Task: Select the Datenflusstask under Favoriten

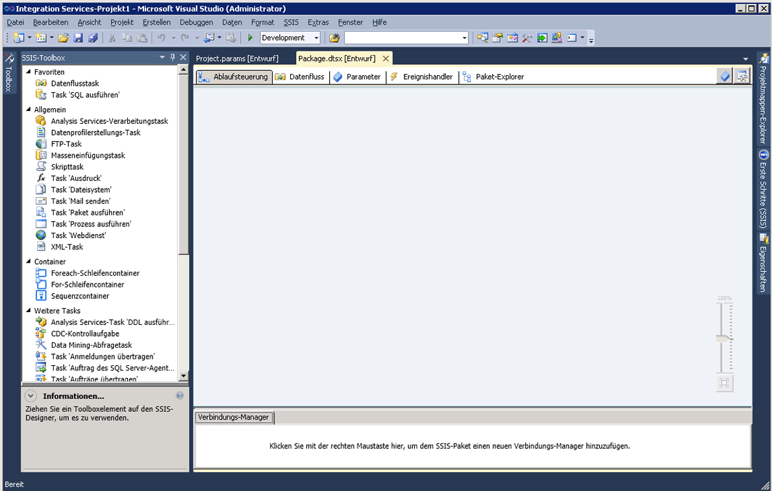Action: [73, 83]
